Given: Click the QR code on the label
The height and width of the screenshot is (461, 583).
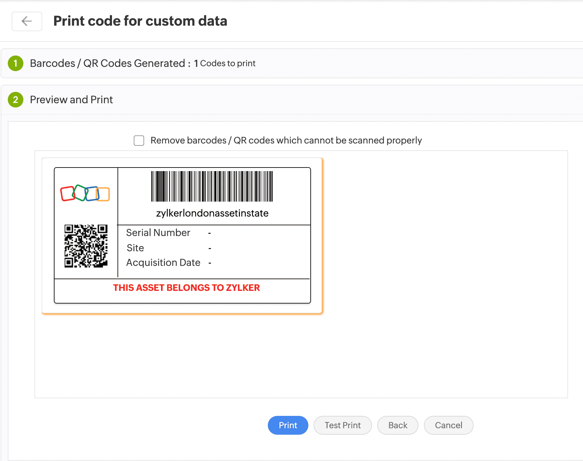Looking at the screenshot, I should tap(86, 246).
